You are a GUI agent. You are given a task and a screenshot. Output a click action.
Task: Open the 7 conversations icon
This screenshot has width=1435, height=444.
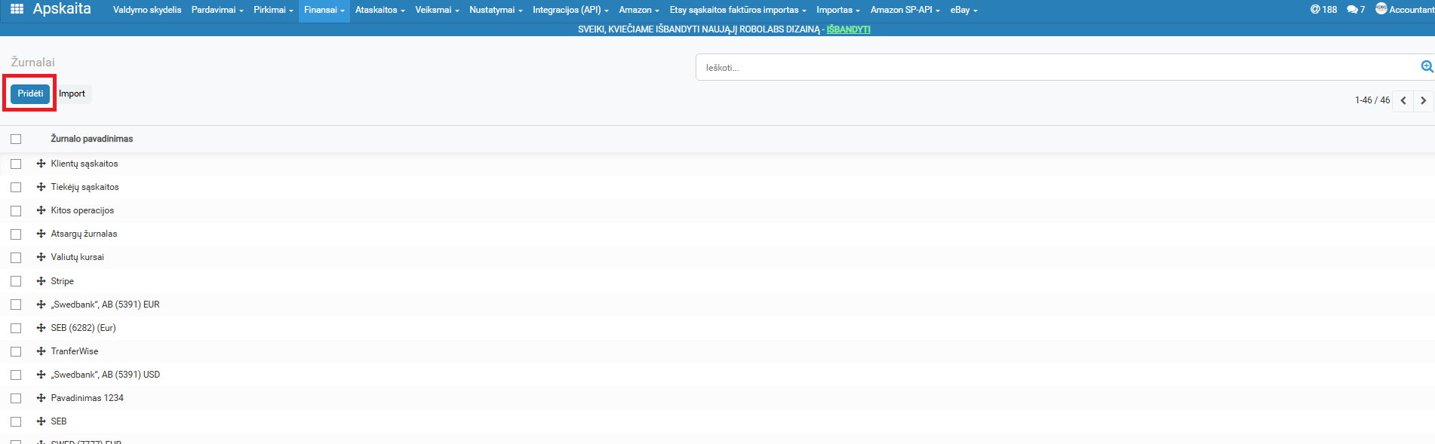click(1356, 10)
